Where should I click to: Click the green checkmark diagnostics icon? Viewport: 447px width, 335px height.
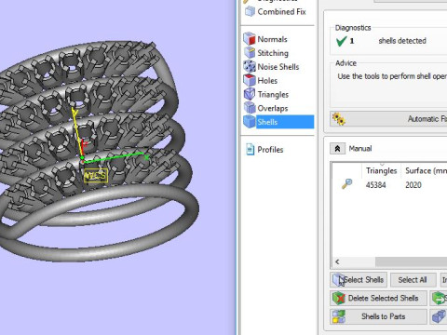tap(342, 41)
